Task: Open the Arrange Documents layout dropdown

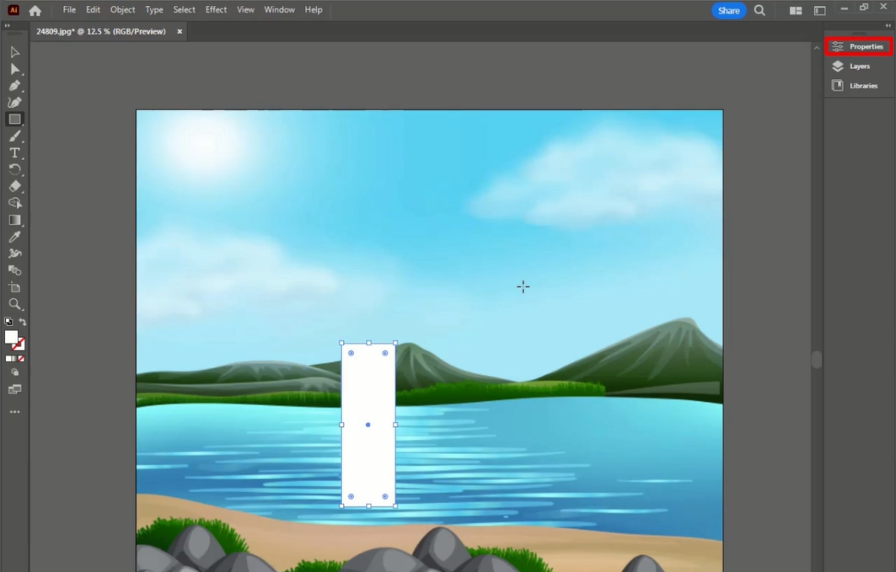Action: click(x=795, y=11)
